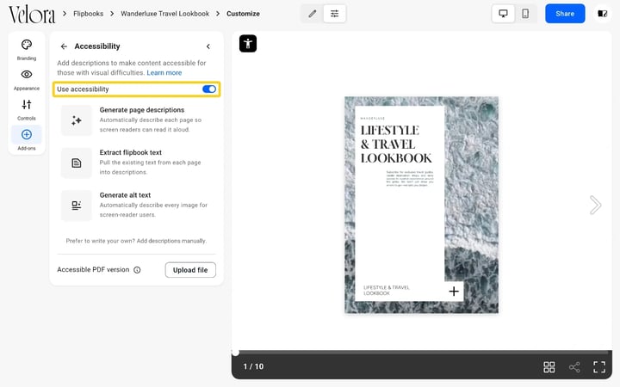This screenshot has height=387, width=620.
Task: Enter fullscreen mode in flipbook viewer
Action: pyautogui.click(x=599, y=367)
